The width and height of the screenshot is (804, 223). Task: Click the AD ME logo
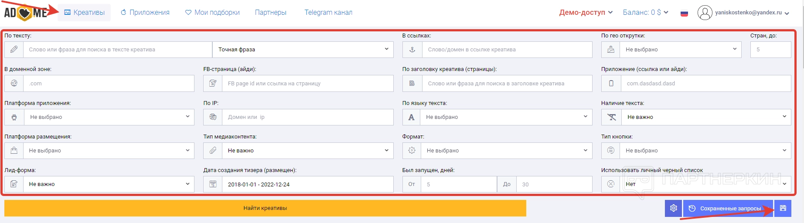25,13
